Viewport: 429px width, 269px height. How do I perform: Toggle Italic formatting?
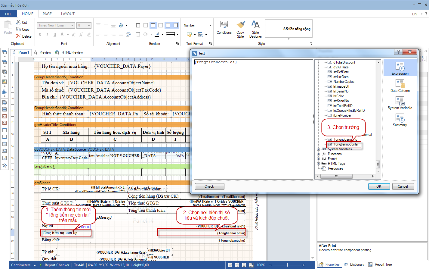pos(47,35)
